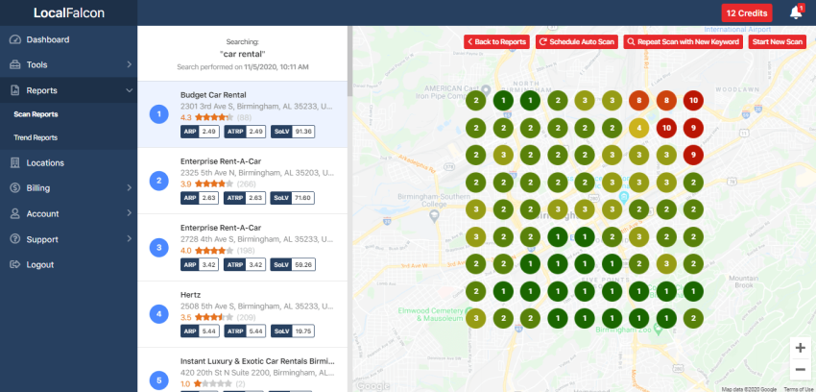Click Schedule Auto Scan button
The width and height of the screenshot is (816, 392).
pyautogui.click(x=577, y=42)
